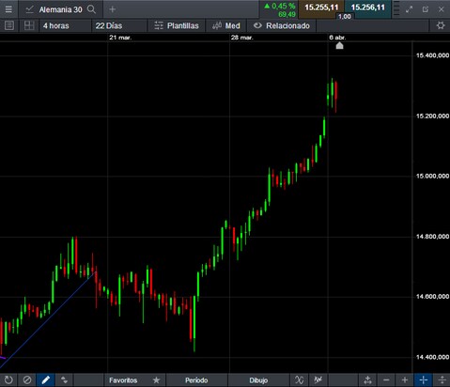
Task: Open the Favoritos tab
Action: coord(123,380)
